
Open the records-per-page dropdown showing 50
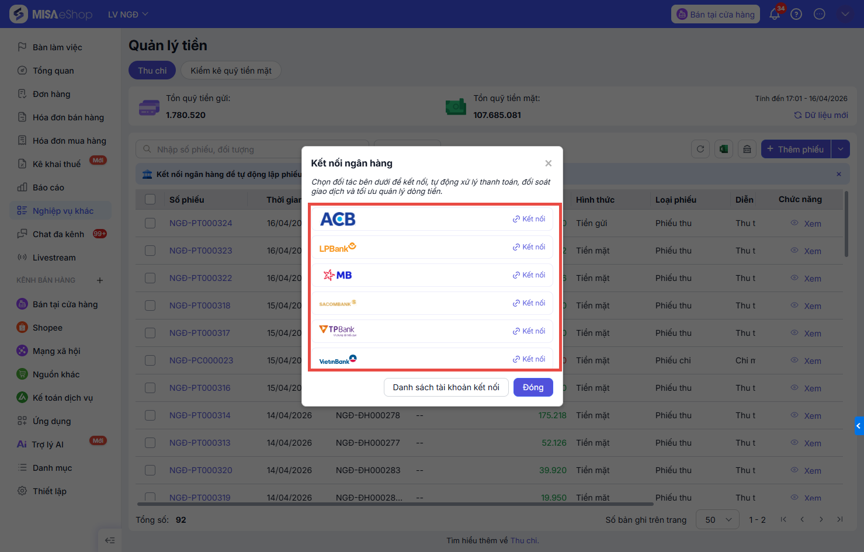click(718, 519)
